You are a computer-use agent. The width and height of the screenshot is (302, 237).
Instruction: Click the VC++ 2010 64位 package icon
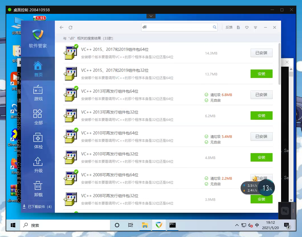tap(70, 136)
